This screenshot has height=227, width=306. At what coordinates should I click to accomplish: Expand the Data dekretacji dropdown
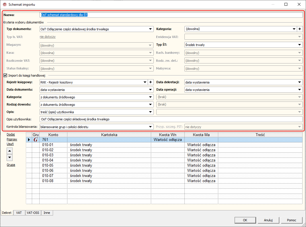300,82
